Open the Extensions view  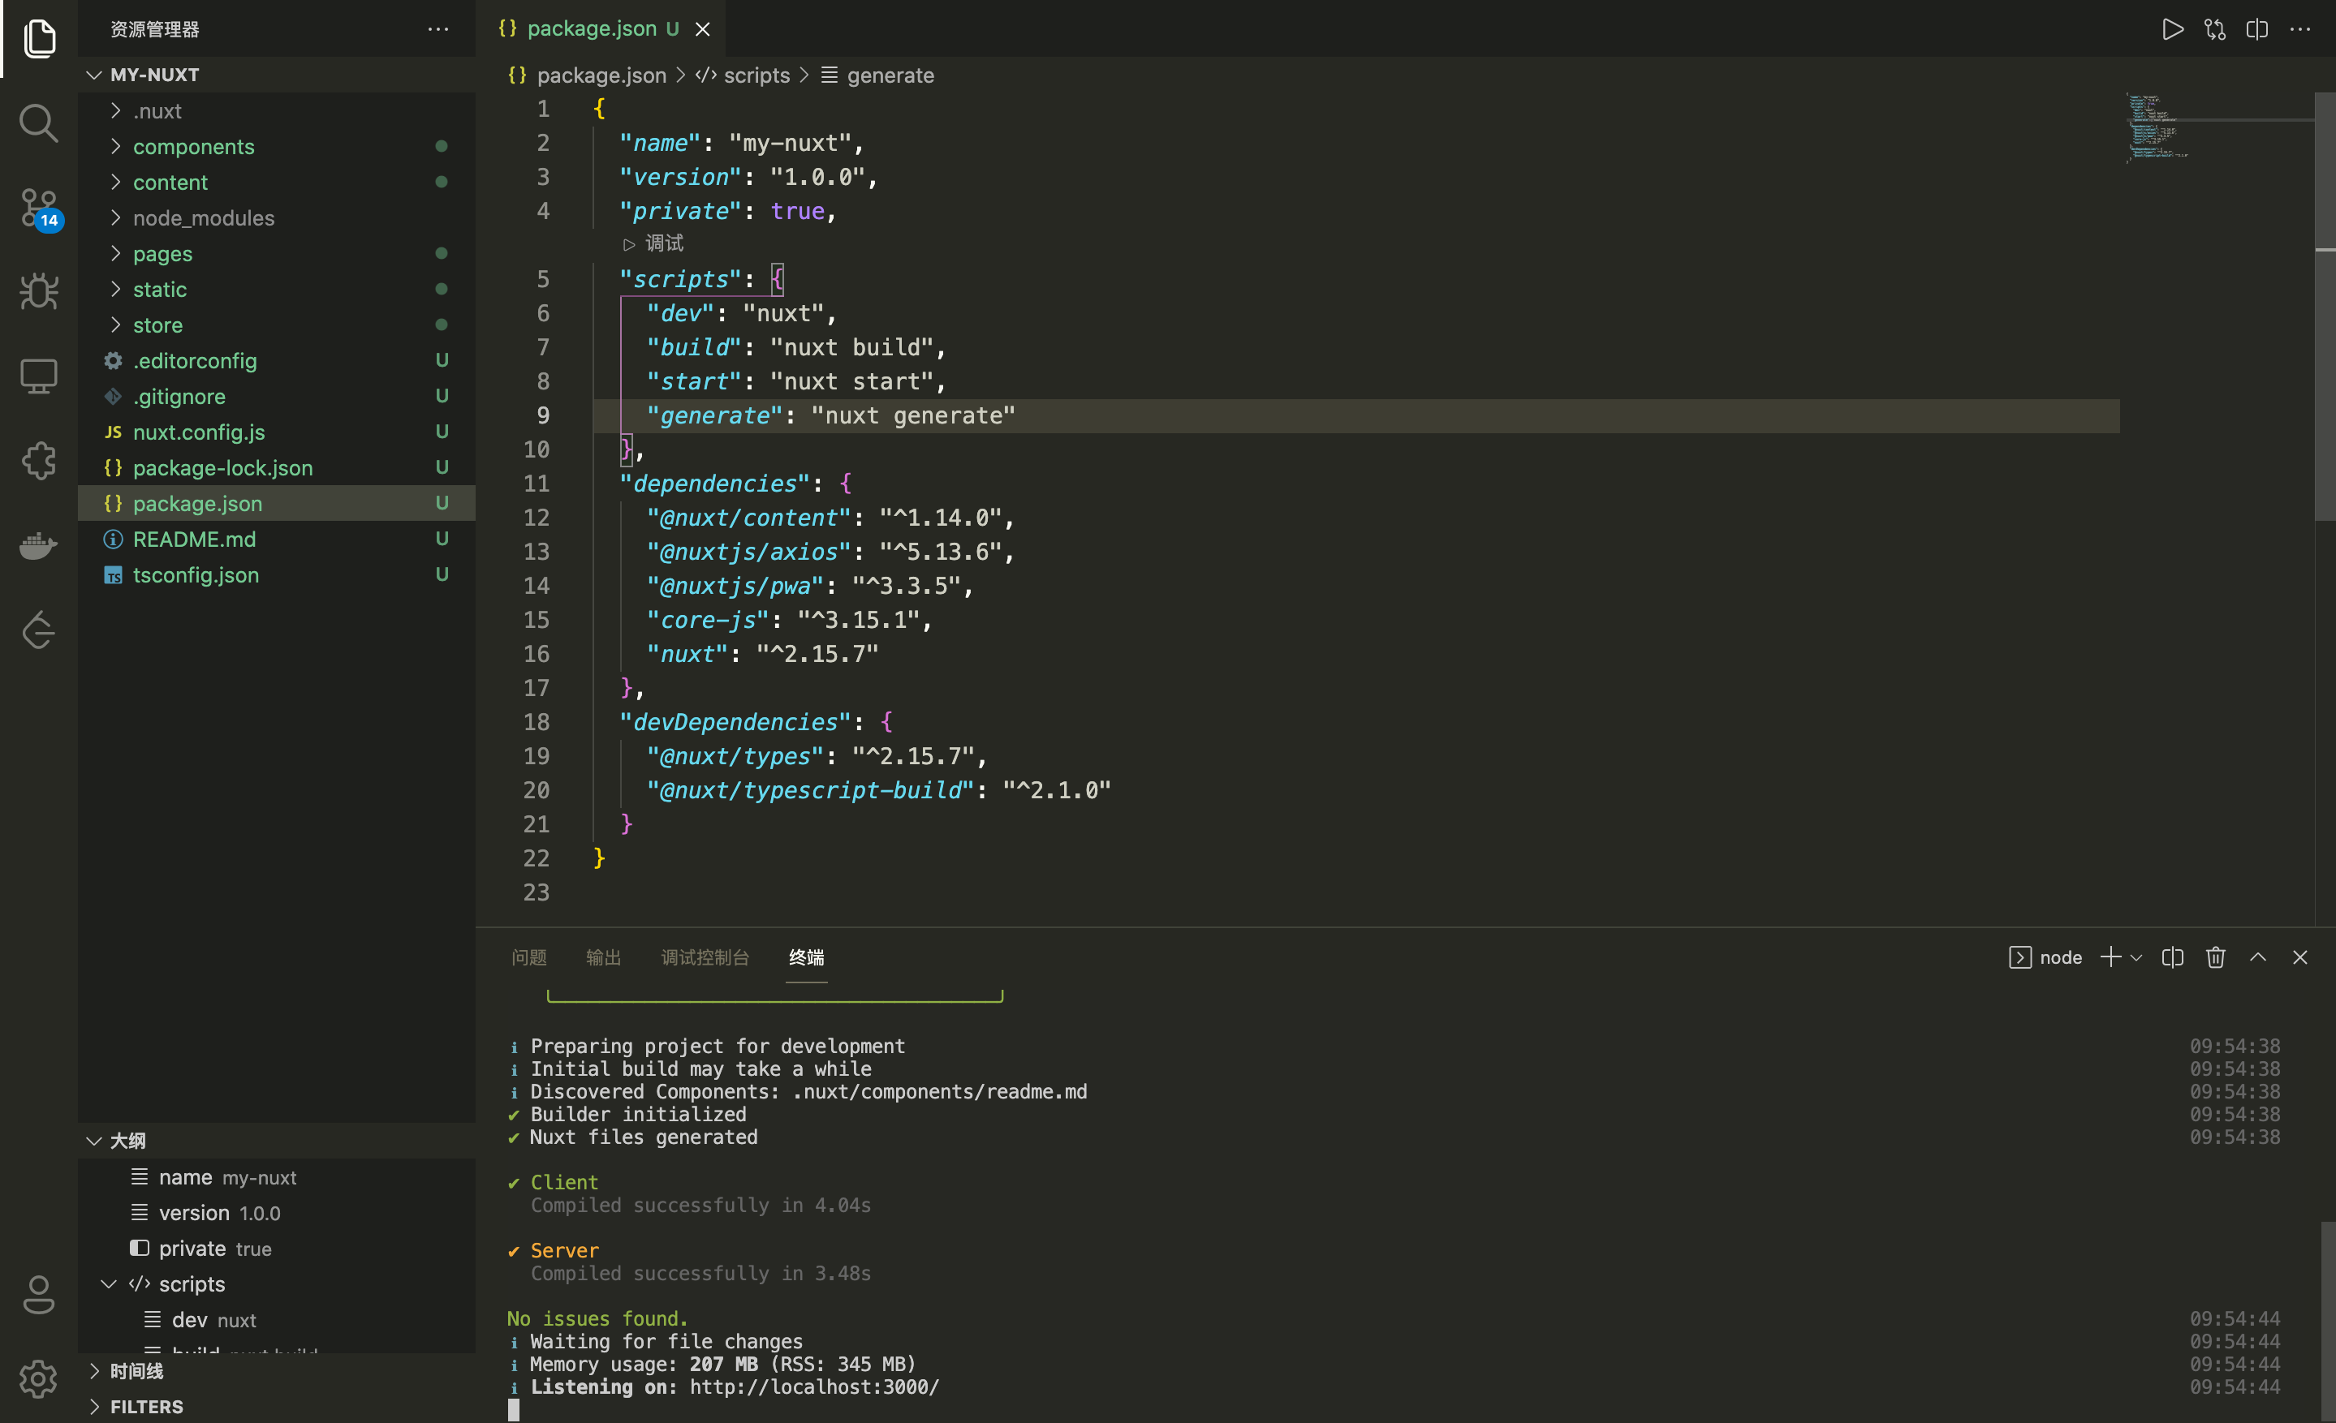39,462
